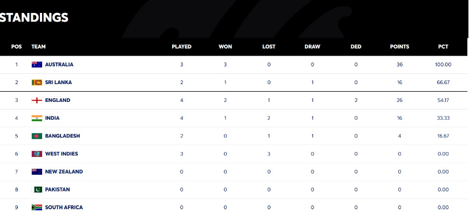
Task: Click the New Zealand flag icon
Action: click(37, 172)
